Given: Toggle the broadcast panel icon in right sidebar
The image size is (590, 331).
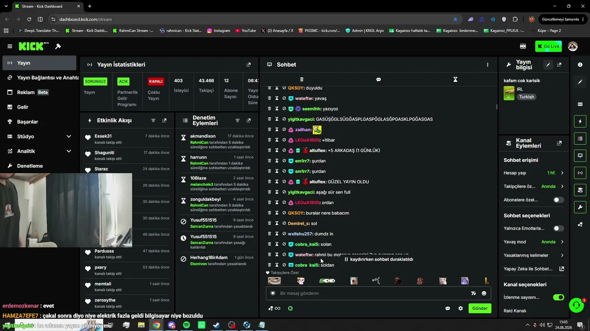Looking at the screenshot, I should pos(580,173).
